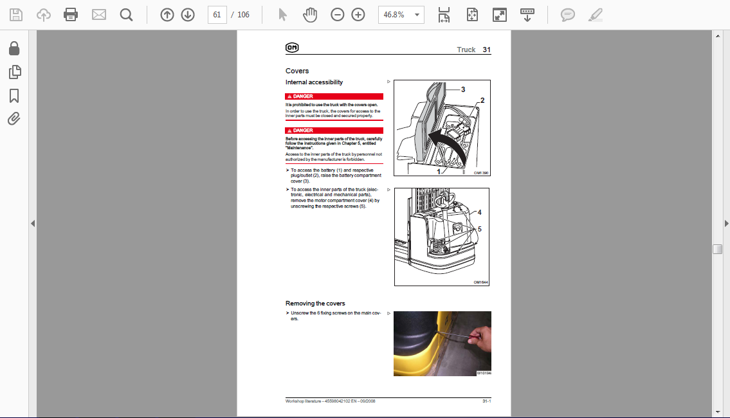This screenshot has height=418, width=730.
Task: Expand the right tools pane arrow
Action: coord(726,223)
